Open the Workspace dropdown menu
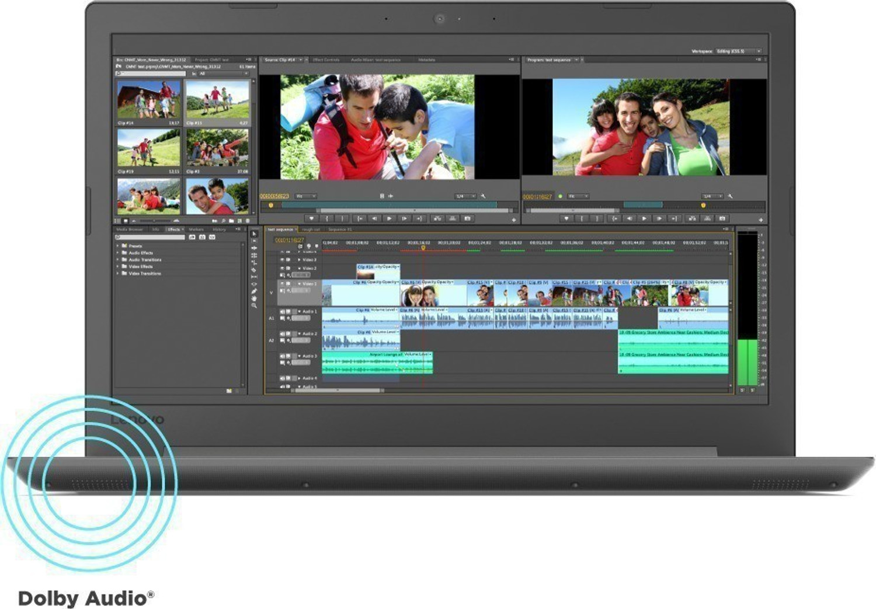876x609 pixels. (739, 51)
